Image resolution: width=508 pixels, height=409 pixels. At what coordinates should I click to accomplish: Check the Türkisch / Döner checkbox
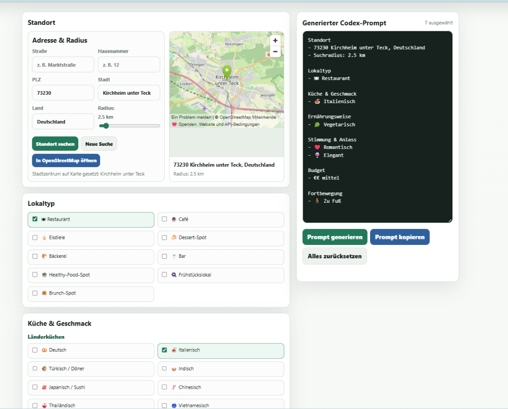[x=35, y=368]
